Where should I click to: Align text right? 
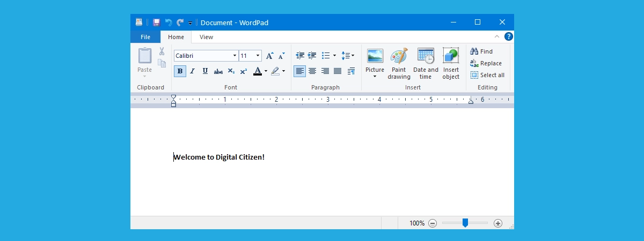pyautogui.click(x=325, y=71)
